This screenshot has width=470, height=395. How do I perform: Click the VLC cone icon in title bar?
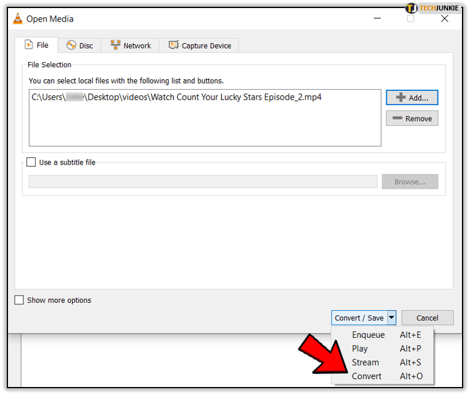pos(18,19)
